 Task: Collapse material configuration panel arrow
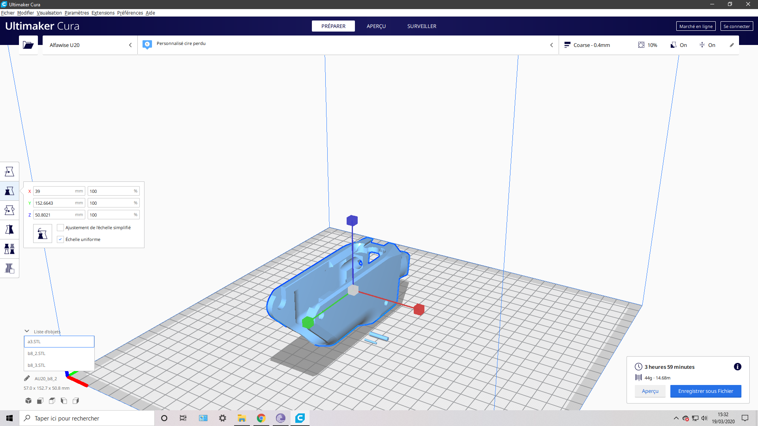(552, 45)
